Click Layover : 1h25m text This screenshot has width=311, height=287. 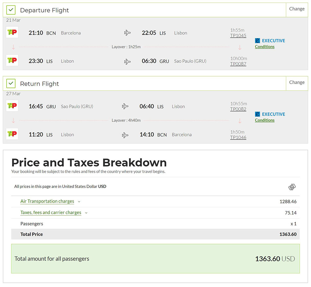point(126,47)
